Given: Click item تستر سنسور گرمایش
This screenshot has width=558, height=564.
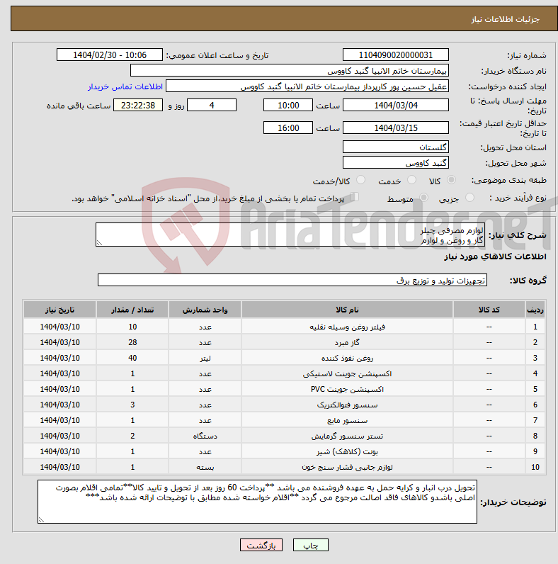Looking at the screenshot, I should 347,436.
